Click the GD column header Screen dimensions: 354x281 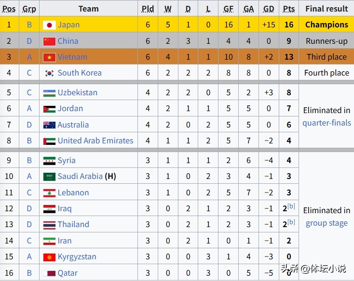pos(269,9)
